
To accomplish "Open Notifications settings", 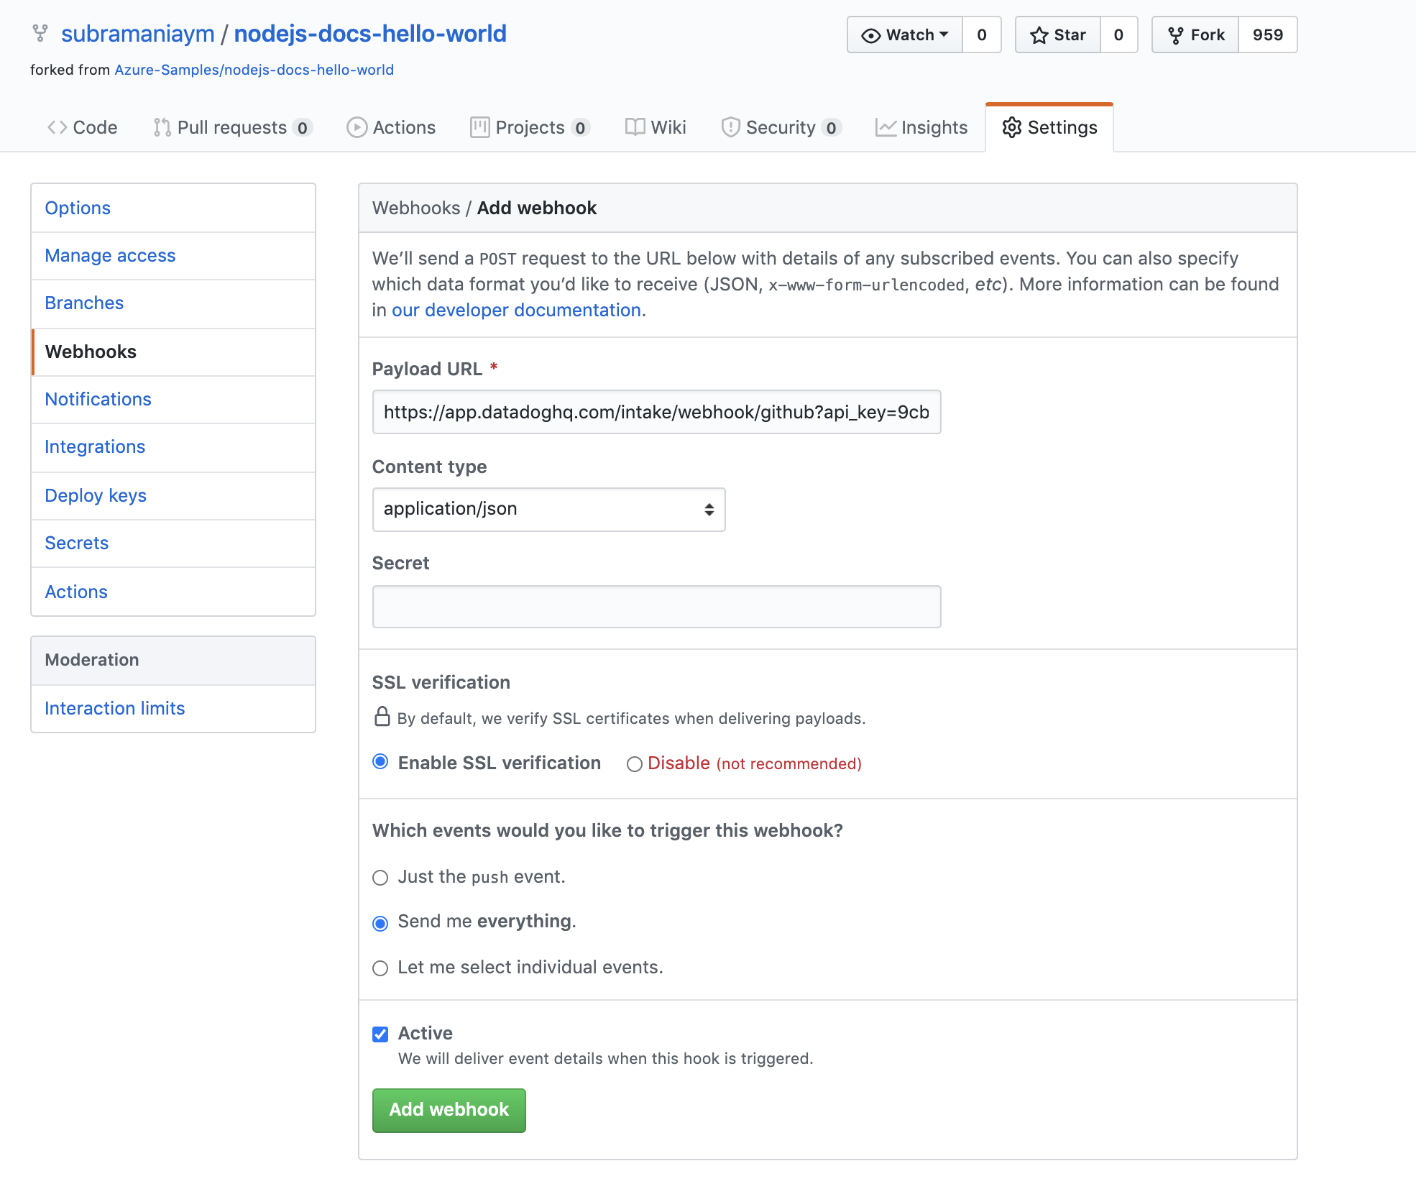I will point(173,400).
